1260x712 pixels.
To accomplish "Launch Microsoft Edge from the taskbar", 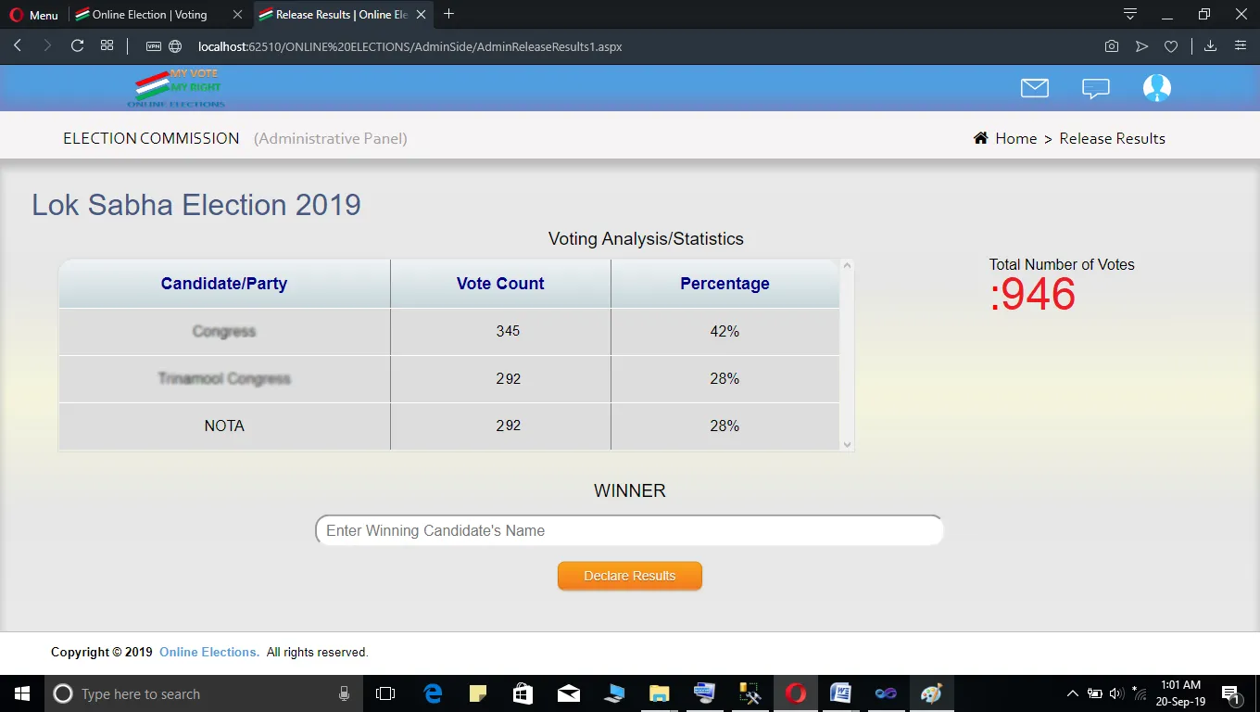I will tap(433, 693).
